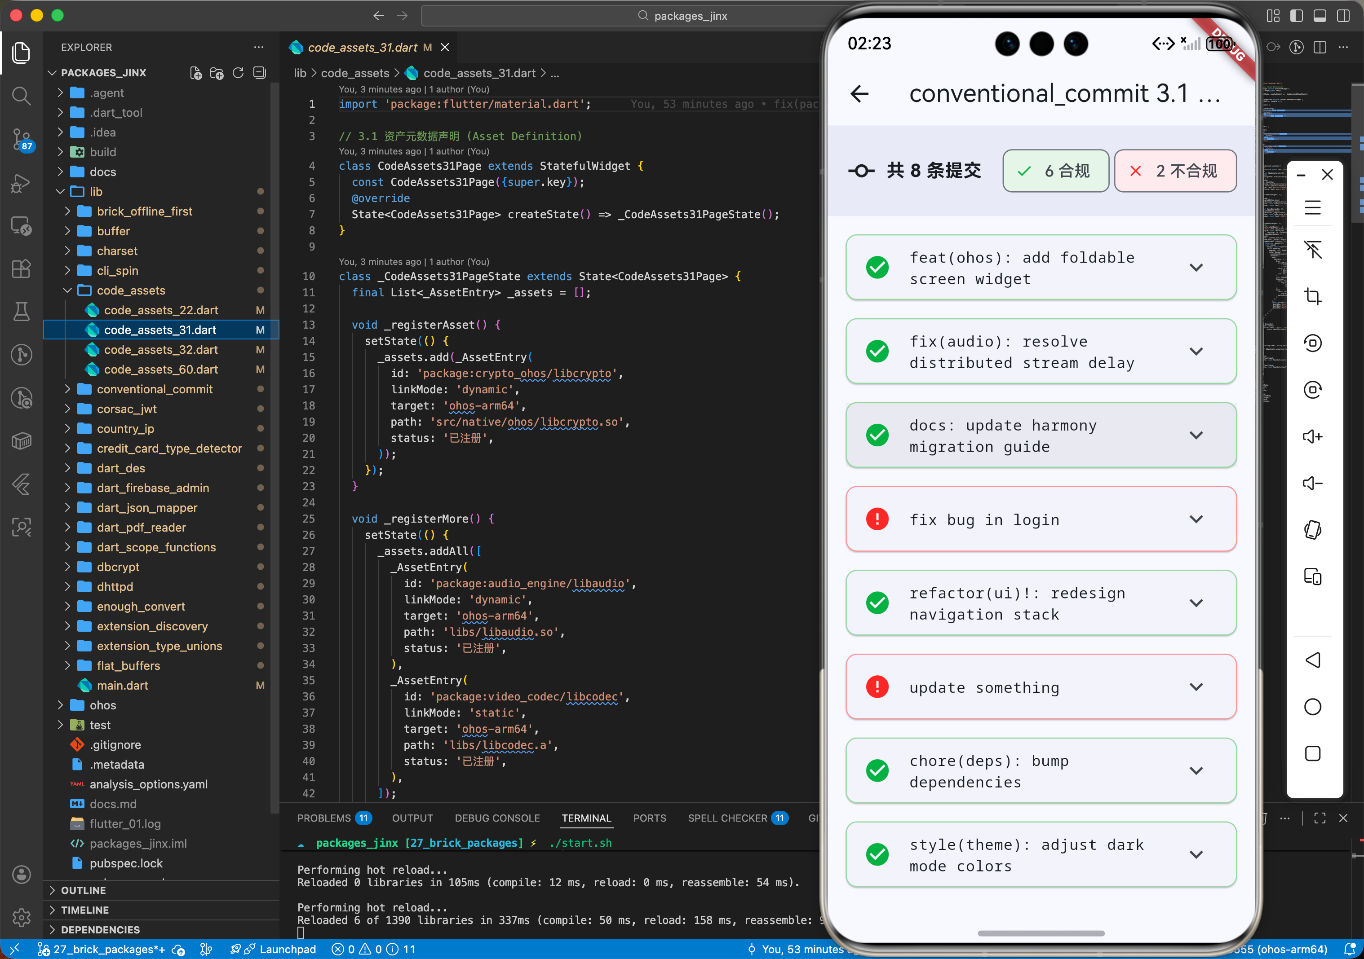The width and height of the screenshot is (1364, 959).
Task: Expand the 'fix bug in login' commit
Action: click(x=1196, y=519)
